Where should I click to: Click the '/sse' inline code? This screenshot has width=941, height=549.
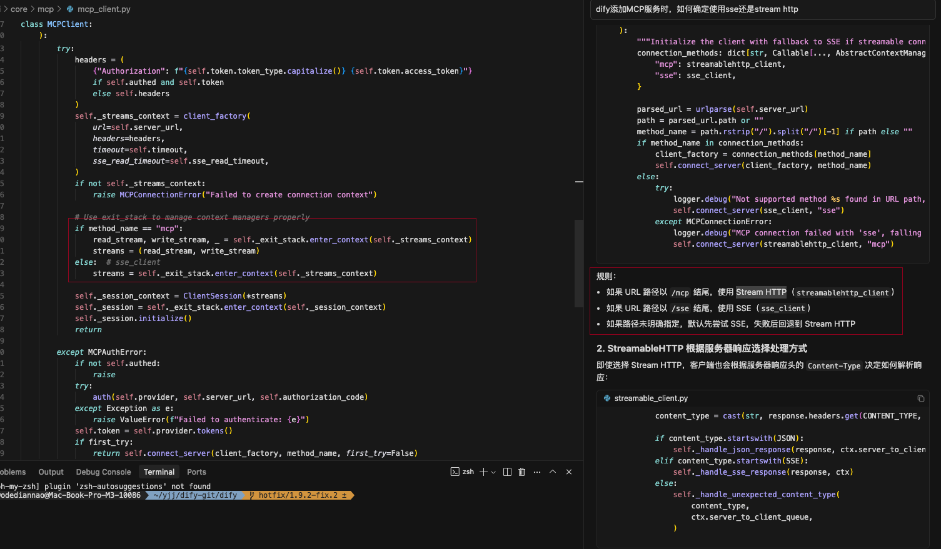[680, 309]
